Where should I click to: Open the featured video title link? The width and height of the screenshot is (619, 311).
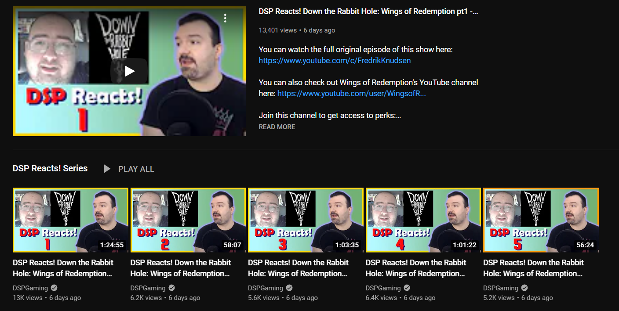point(368,12)
